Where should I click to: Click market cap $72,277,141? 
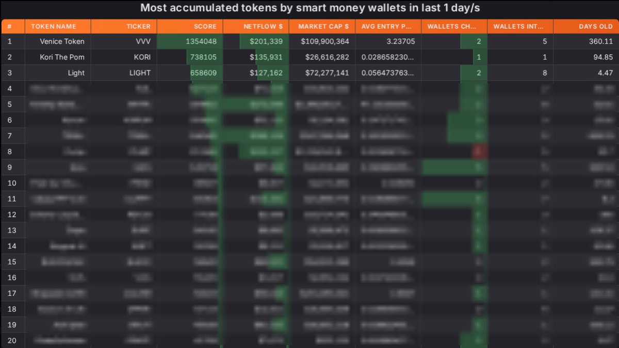coord(328,73)
